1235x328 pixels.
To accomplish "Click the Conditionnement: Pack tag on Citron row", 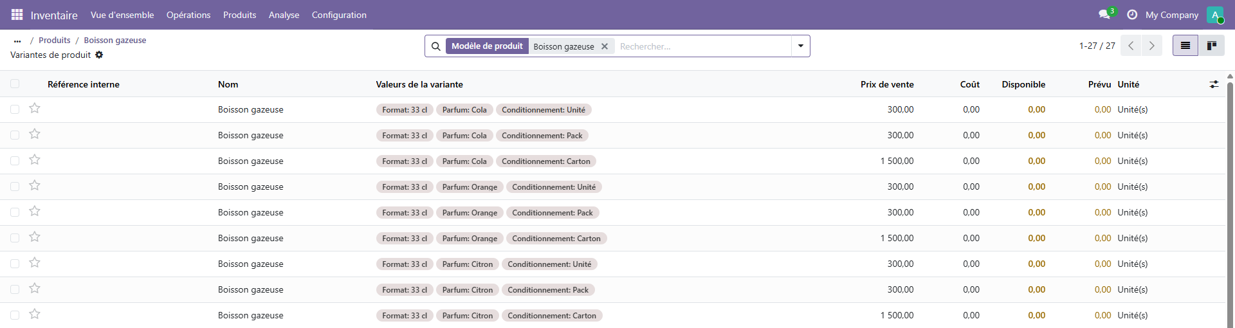I will 548,290.
